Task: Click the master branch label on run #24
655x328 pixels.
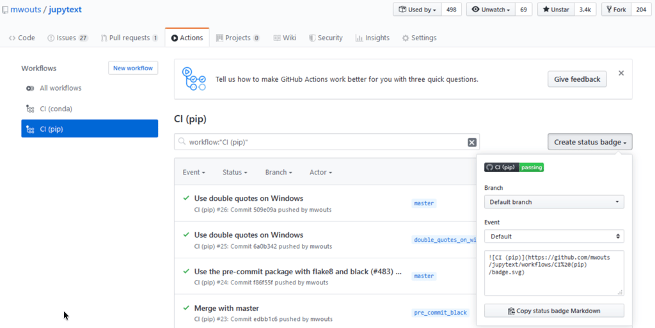Action: pos(424,276)
